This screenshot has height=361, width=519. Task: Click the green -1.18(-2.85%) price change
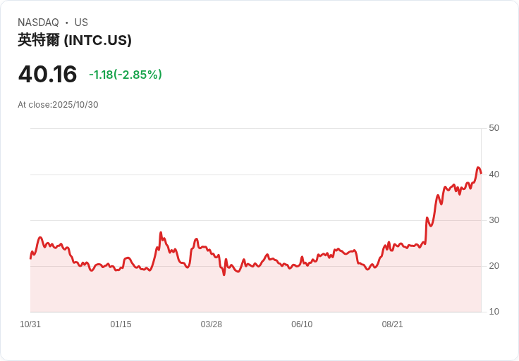coord(126,75)
